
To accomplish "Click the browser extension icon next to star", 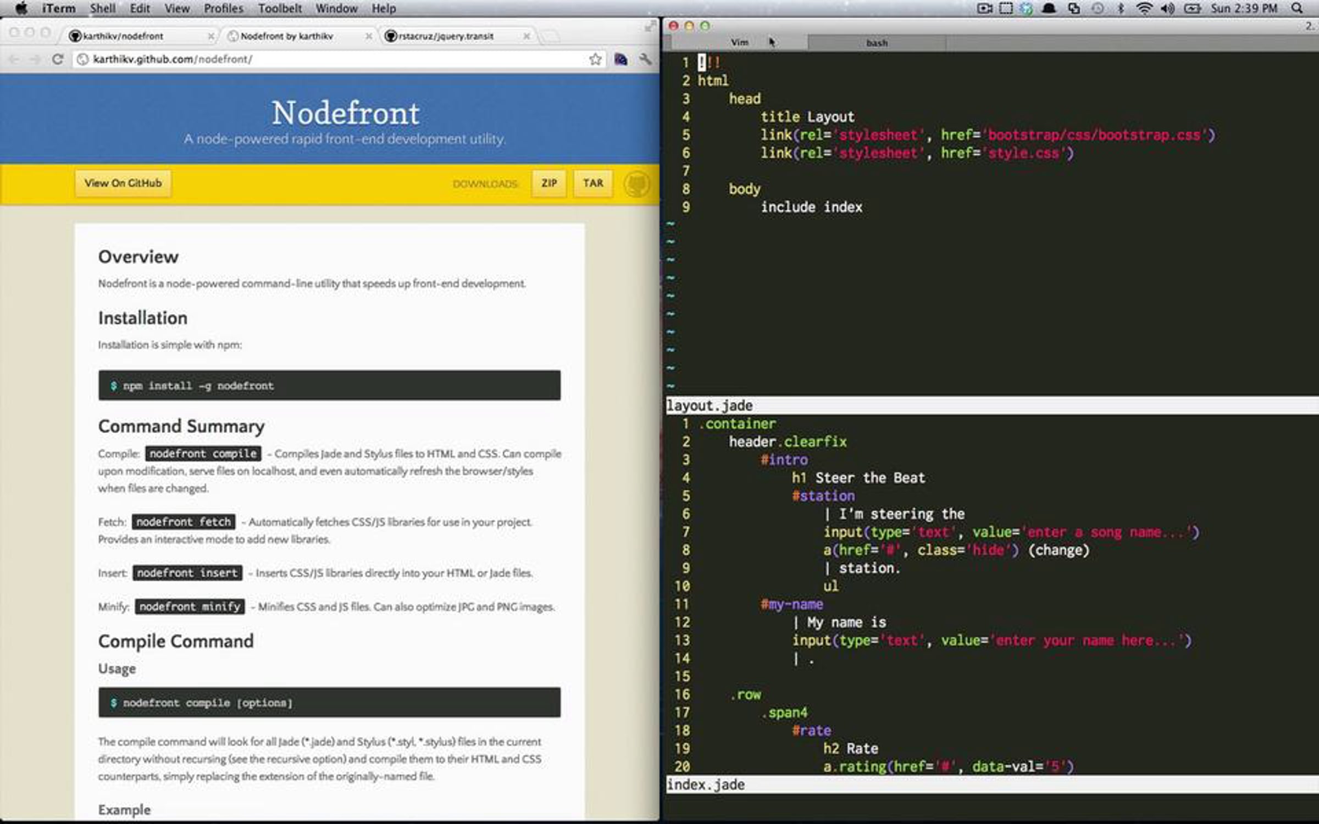I will click(x=621, y=59).
